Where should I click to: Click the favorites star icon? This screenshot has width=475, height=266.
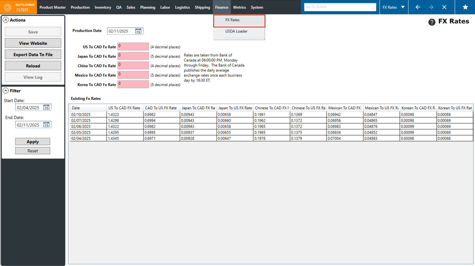(x=465, y=7)
